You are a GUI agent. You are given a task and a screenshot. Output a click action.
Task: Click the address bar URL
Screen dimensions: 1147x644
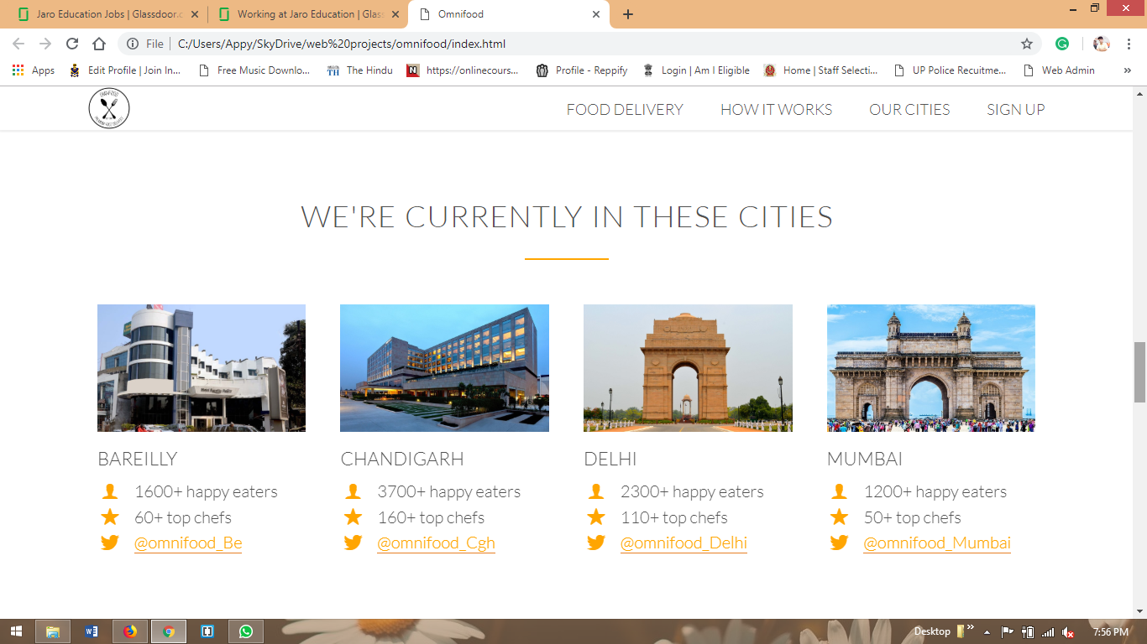[x=342, y=44]
